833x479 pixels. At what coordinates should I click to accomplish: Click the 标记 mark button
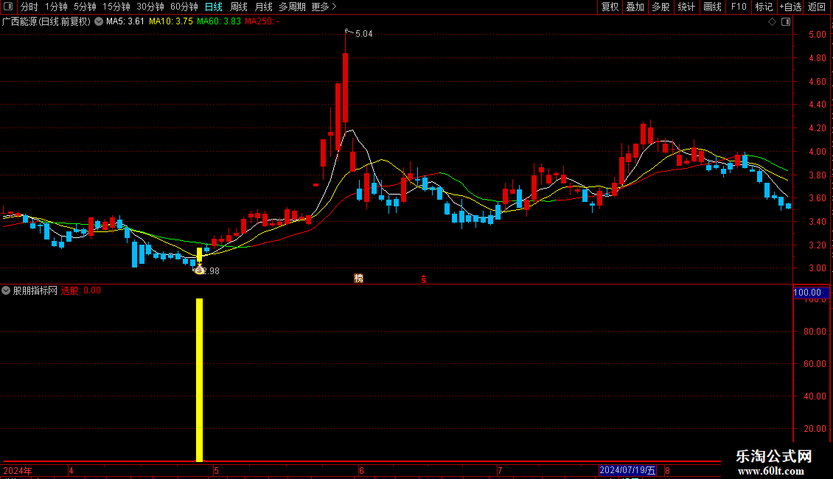point(764,7)
